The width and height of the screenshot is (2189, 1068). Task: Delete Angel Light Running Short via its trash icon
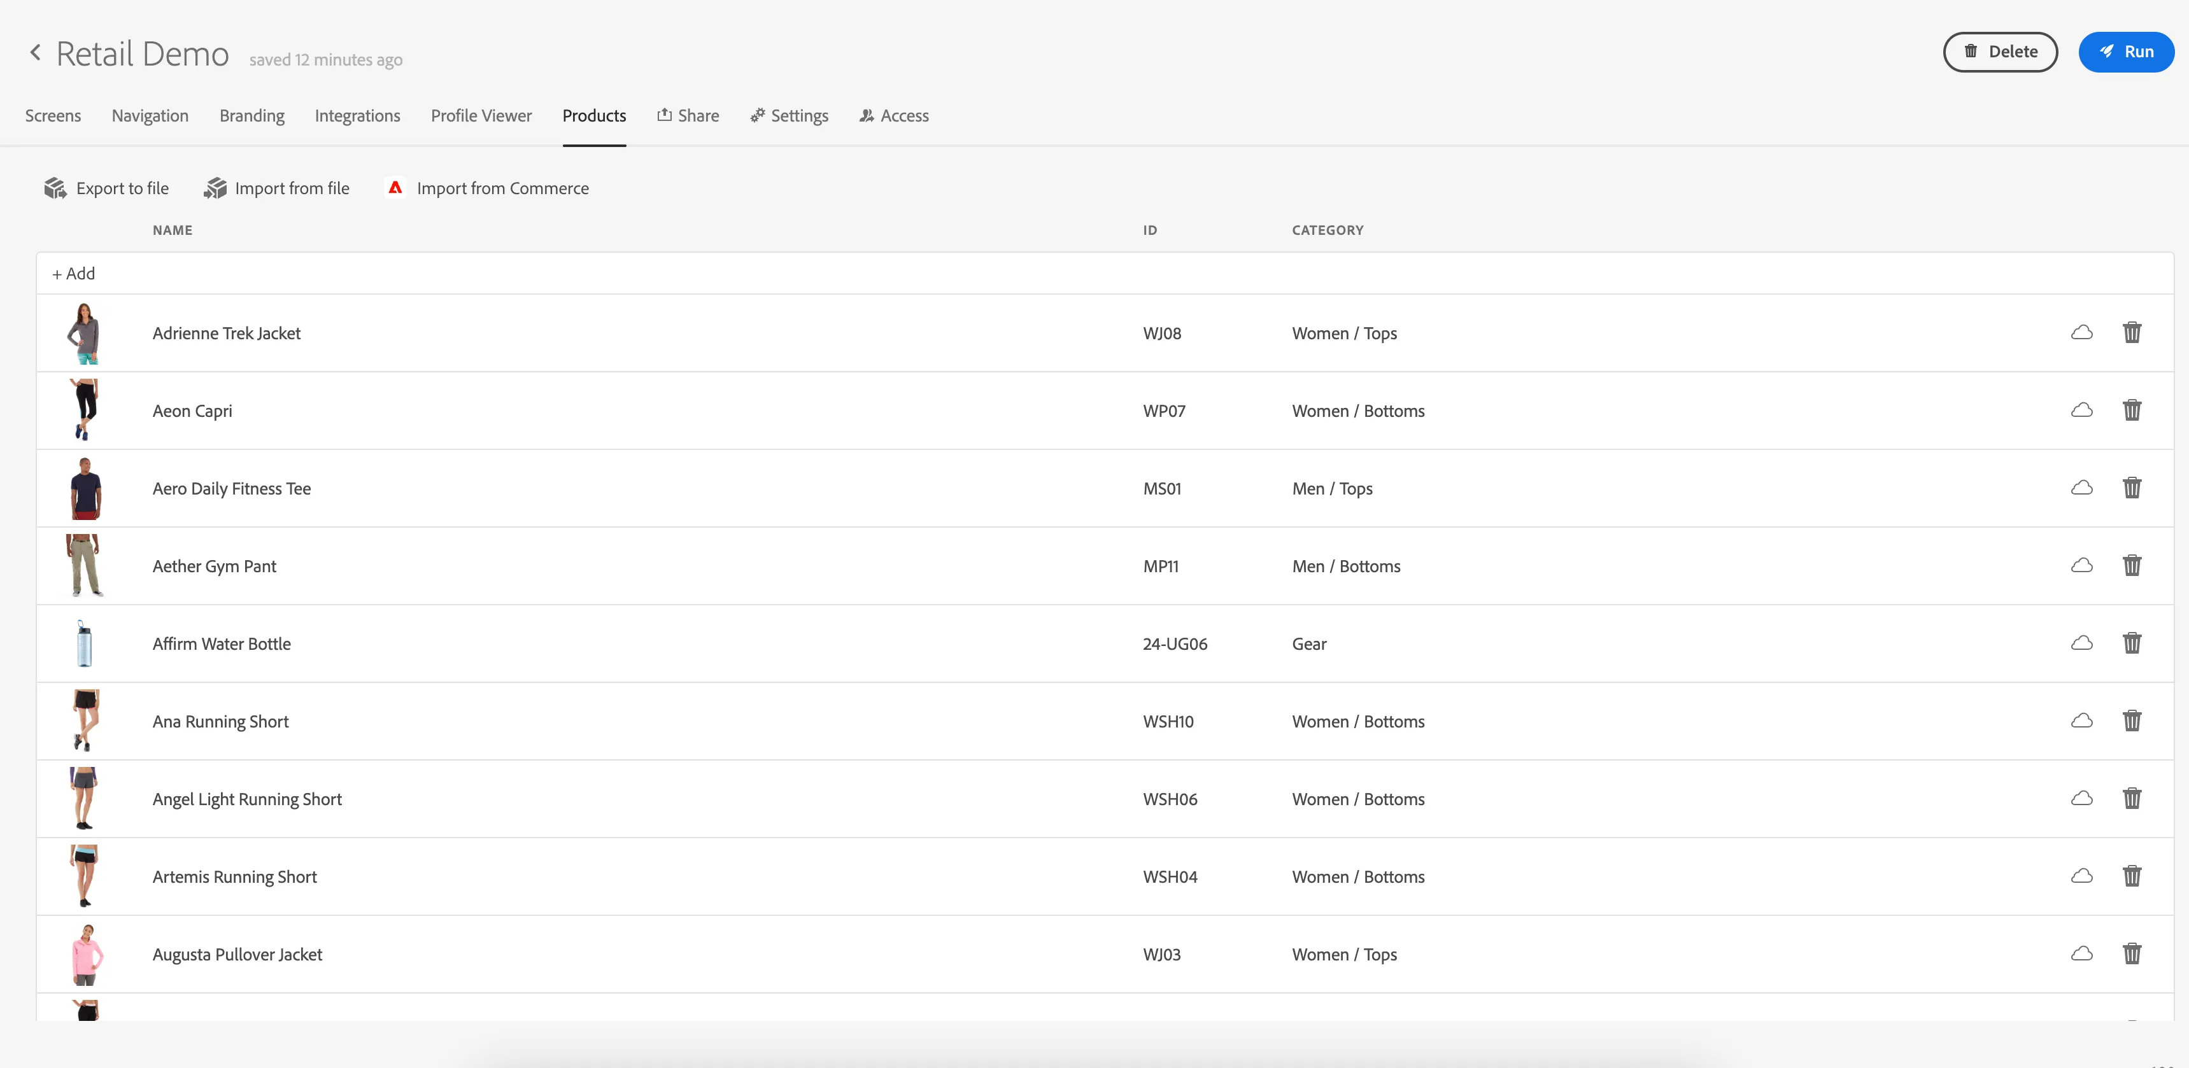pos(2132,799)
